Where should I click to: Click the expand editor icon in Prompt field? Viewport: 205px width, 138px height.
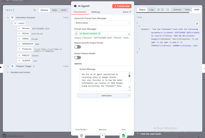click(129, 34)
